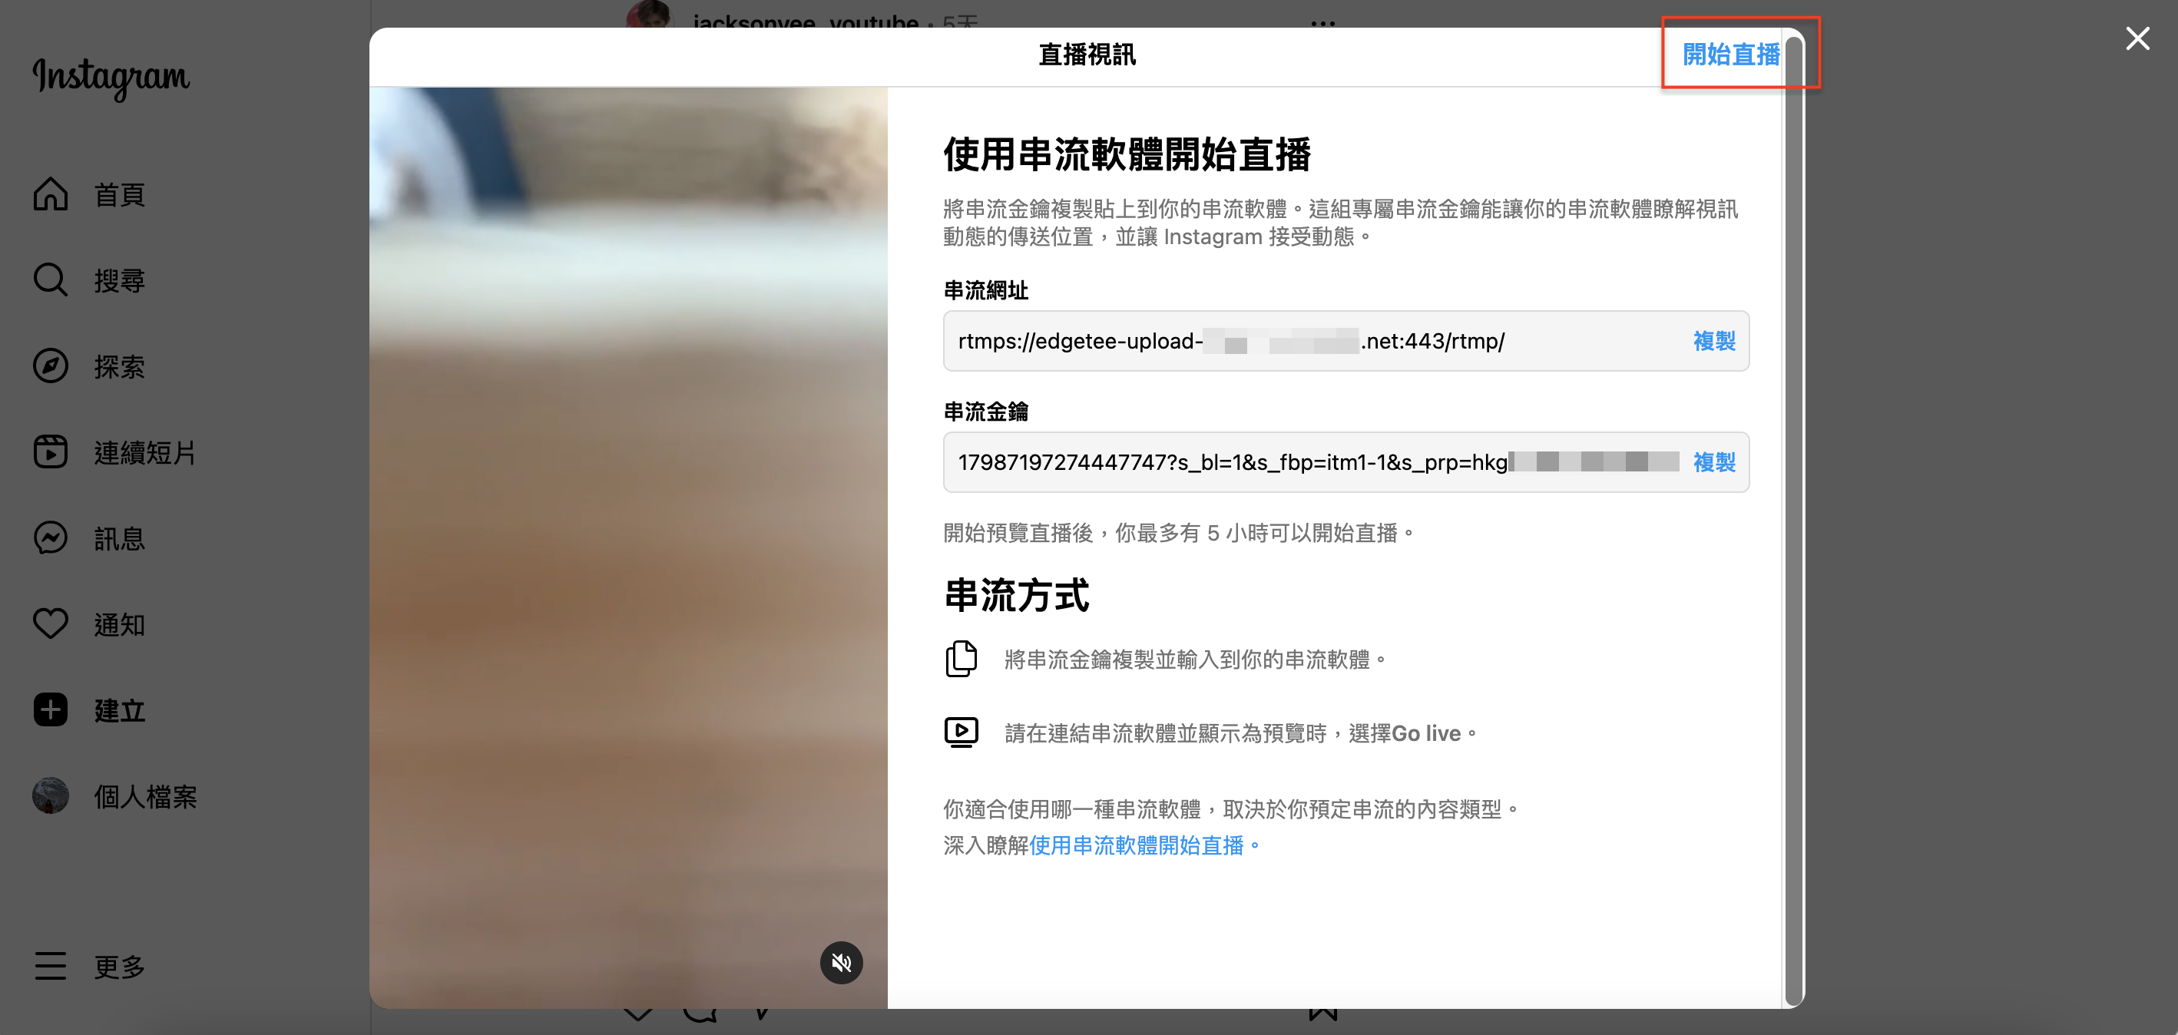Open the 探索 explore compass icon

pos(51,366)
